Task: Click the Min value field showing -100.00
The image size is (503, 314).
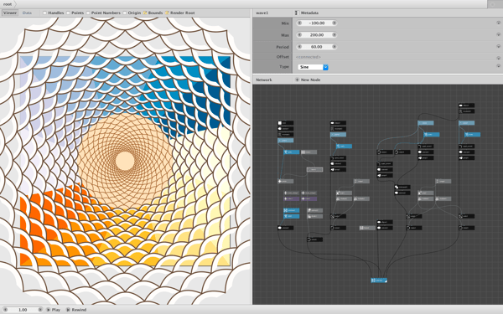Action: tap(317, 23)
